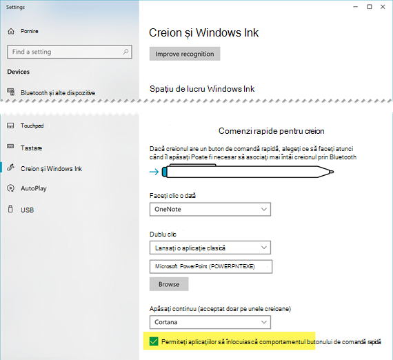Toggle the Permiteți aplicațiilor să înlocuiască checkbox
This screenshot has width=393, height=360.
point(154,341)
